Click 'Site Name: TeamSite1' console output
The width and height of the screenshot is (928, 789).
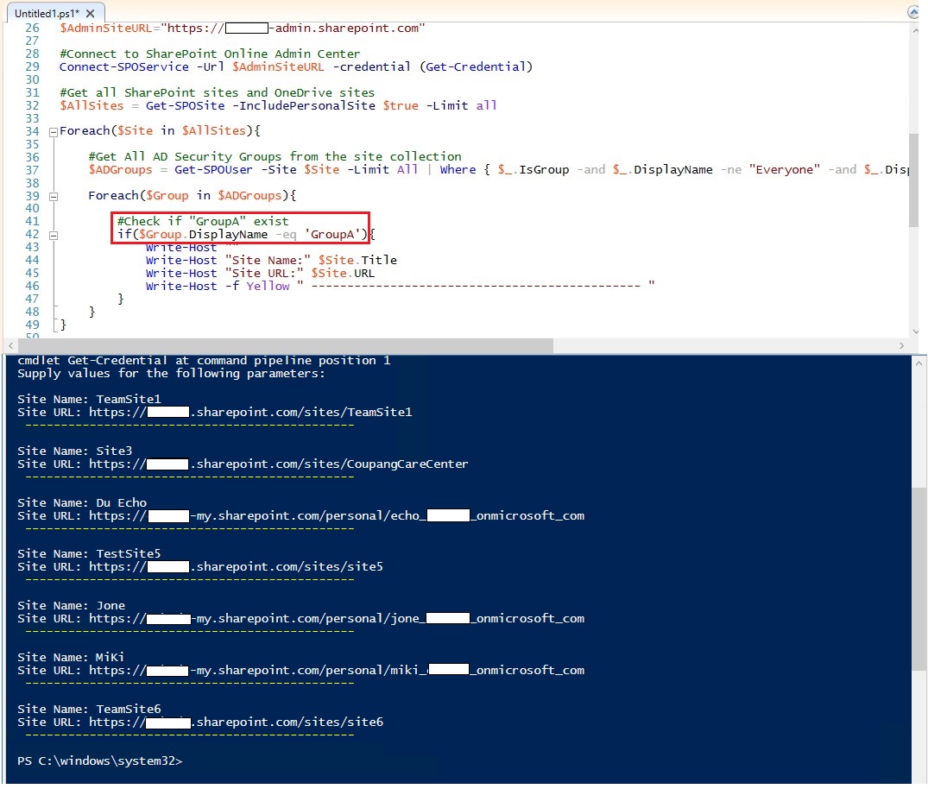[90, 400]
